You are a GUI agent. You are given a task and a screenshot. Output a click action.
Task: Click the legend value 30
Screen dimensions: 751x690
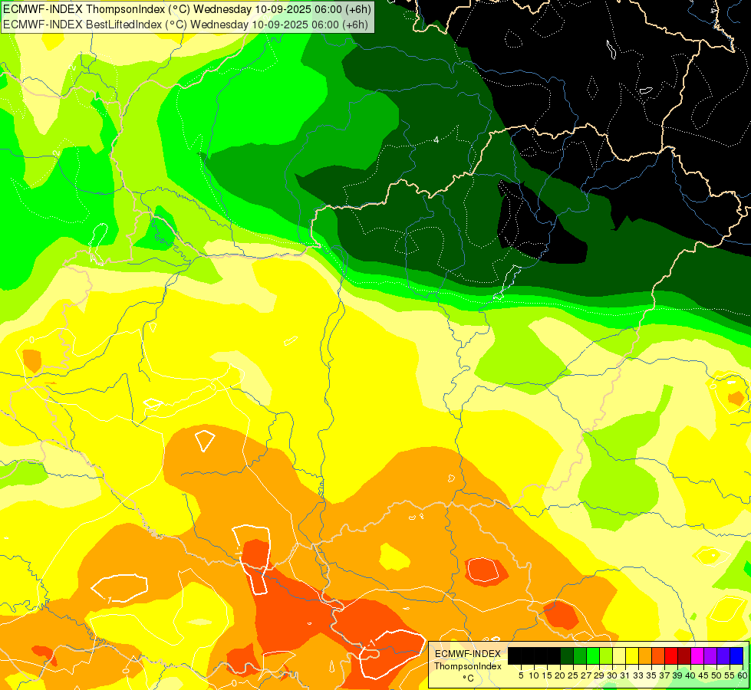pyautogui.click(x=612, y=675)
